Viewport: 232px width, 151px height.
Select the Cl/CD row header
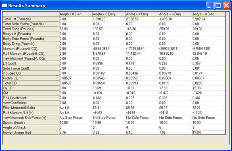[x=31, y=88]
